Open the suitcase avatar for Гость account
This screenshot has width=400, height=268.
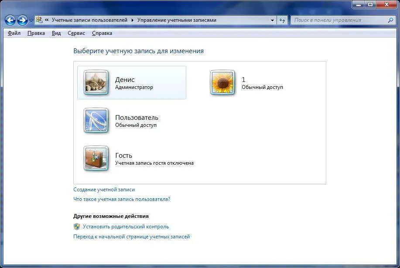click(96, 159)
